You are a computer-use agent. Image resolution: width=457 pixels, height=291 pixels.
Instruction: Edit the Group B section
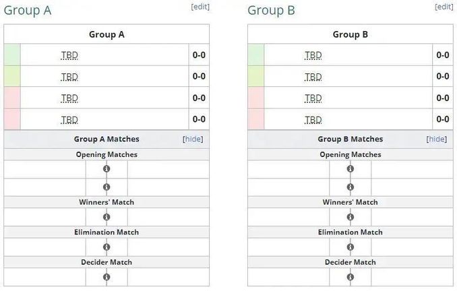444,7
